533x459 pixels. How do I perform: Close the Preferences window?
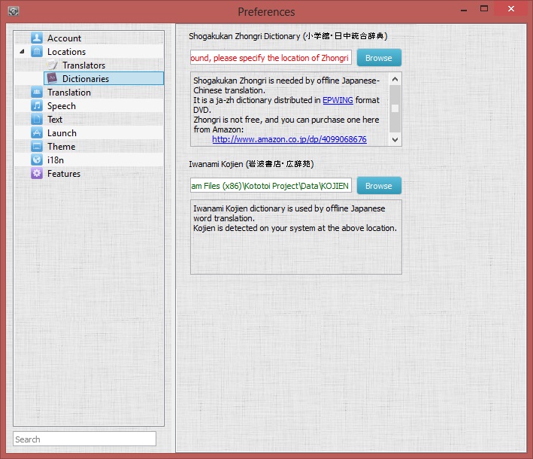pos(511,9)
